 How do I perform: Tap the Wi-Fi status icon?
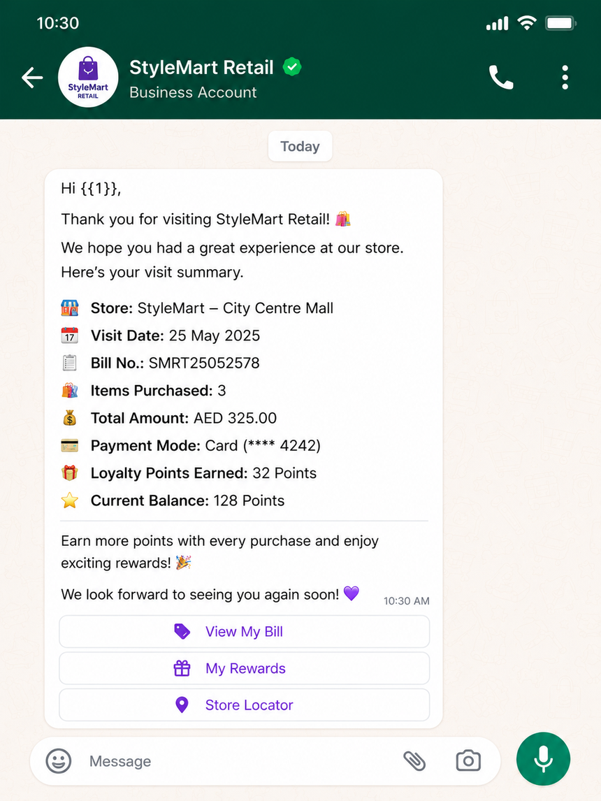click(x=527, y=23)
